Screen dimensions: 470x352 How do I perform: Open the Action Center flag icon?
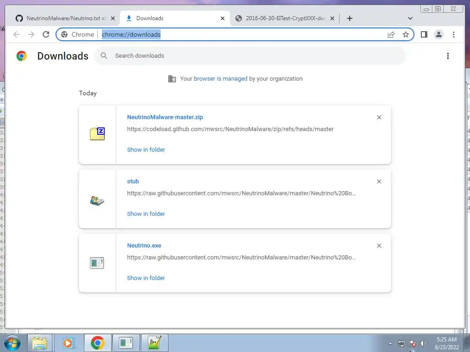point(413,343)
